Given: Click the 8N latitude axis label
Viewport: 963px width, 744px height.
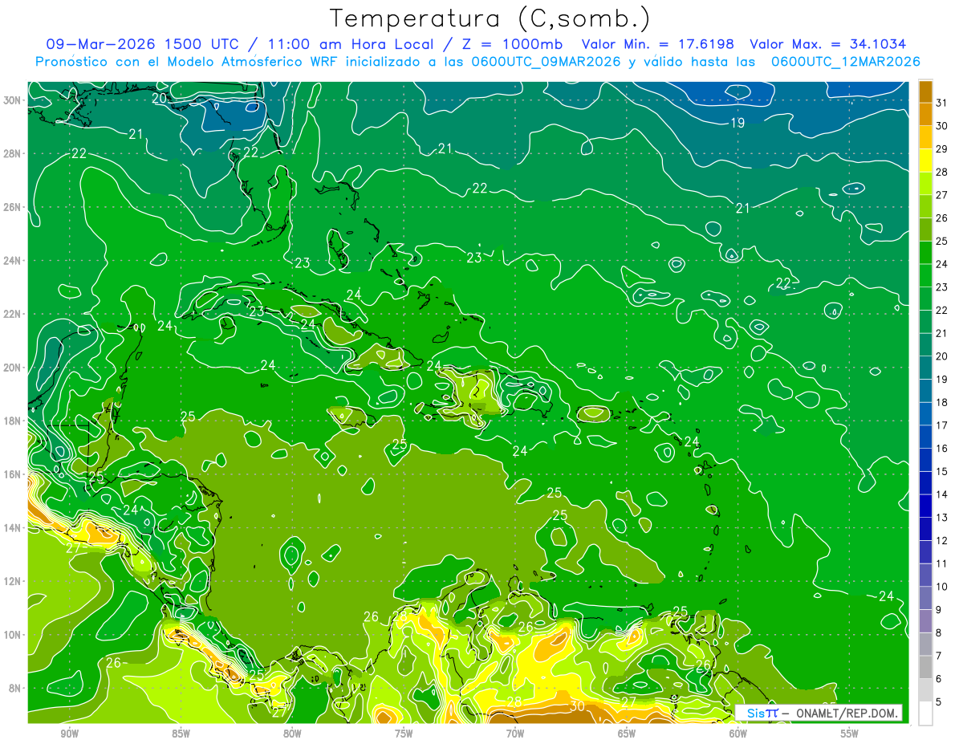Looking at the screenshot, I should (x=15, y=688).
